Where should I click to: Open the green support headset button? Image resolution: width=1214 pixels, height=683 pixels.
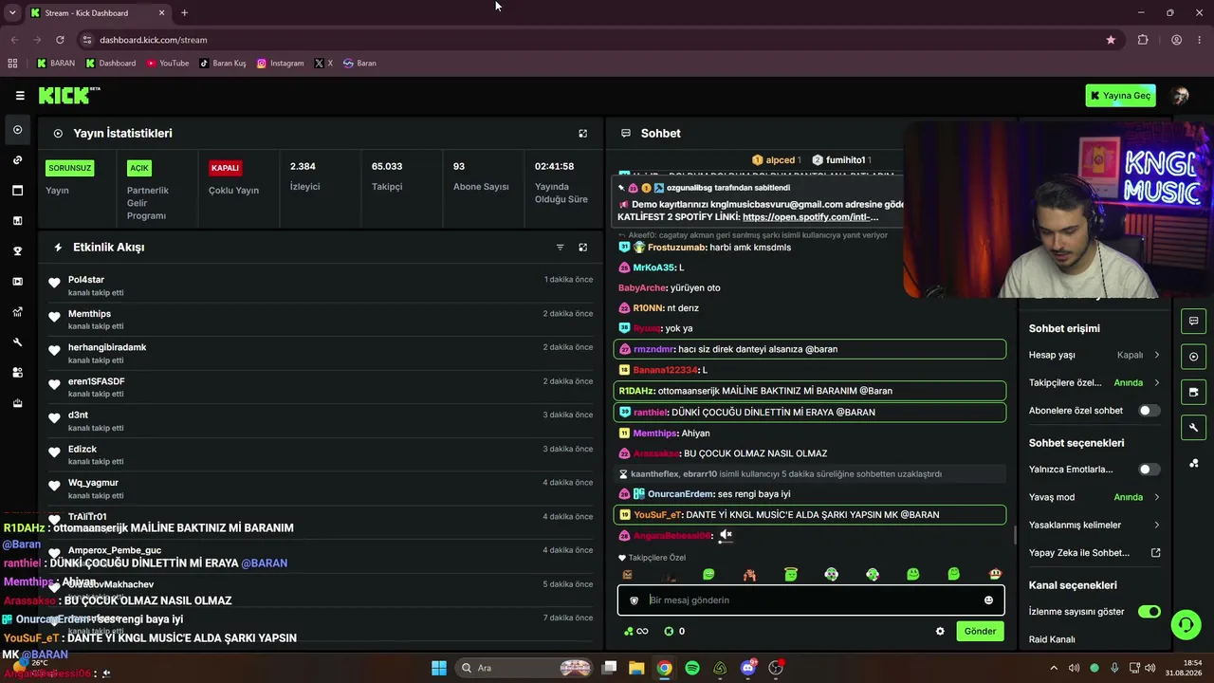[1186, 624]
